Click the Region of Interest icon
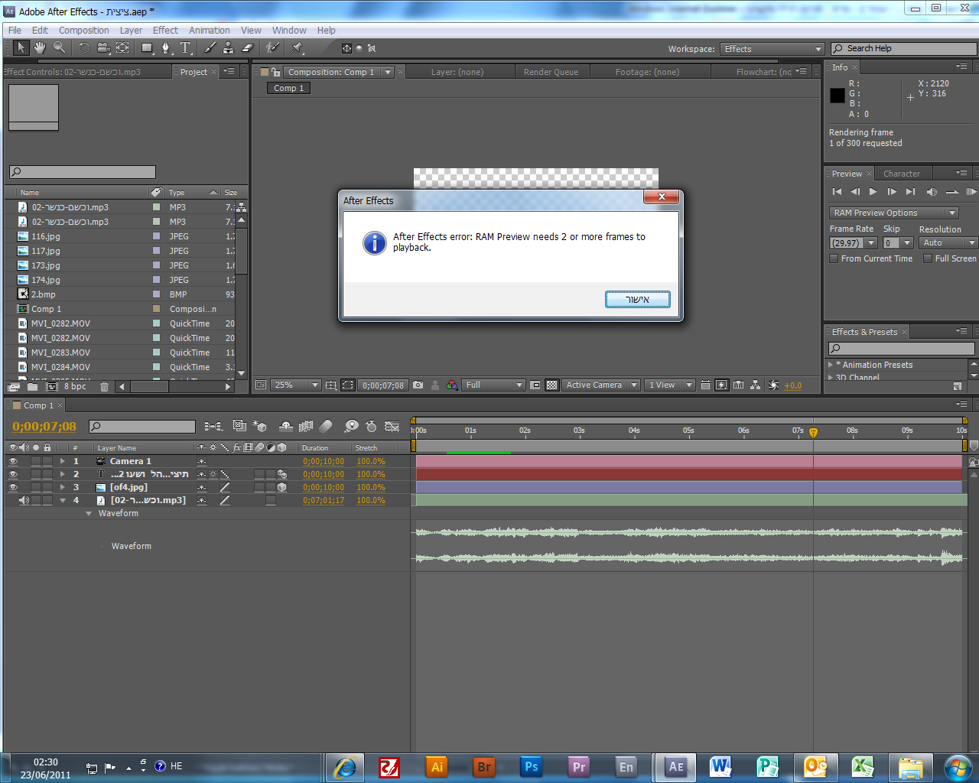Viewport: 979px width, 783px height. click(x=535, y=385)
